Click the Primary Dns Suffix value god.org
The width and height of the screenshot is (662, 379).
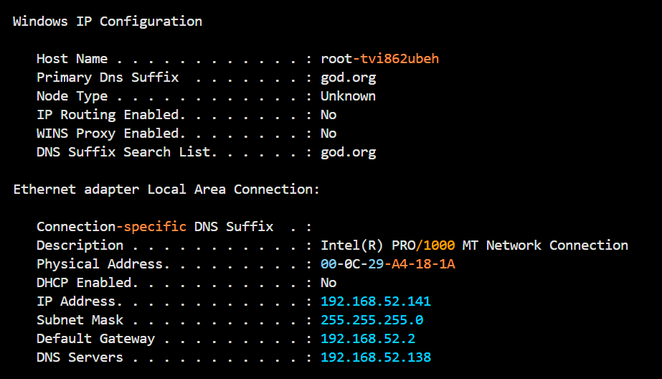click(x=348, y=78)
